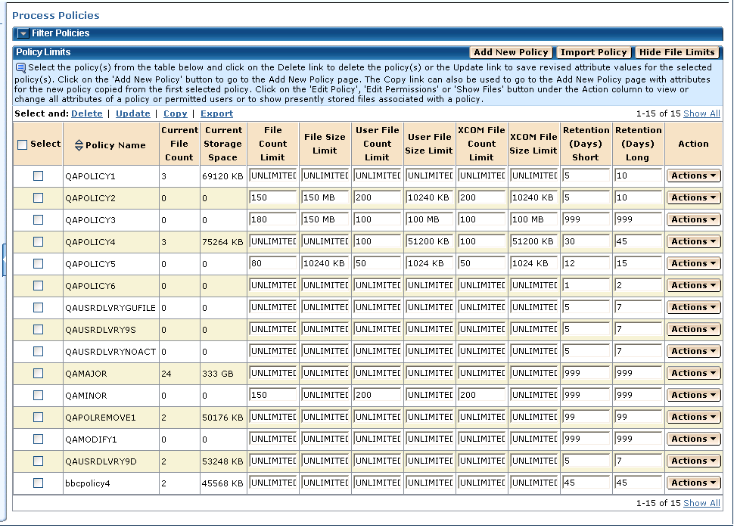Screen dimensions: 737x528
Task: Toggle the Select all checkbox in header
Action: [x=22, y=144]
